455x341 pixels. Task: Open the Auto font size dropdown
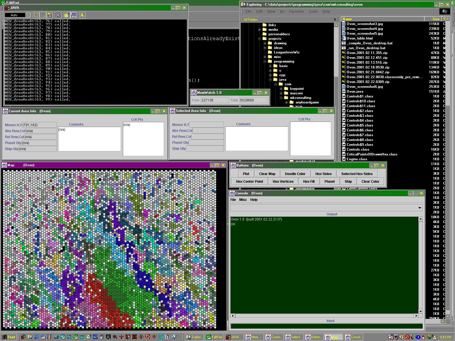(28, 15)
